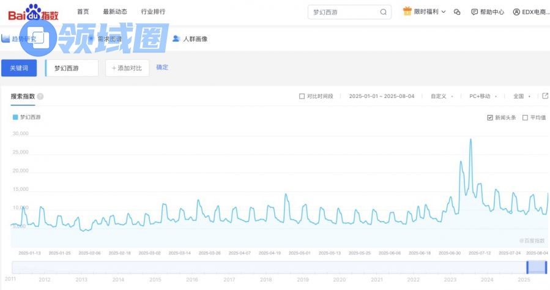Open the EDX电商 user account
This screenshot has width=550, height=290.
(531, 12)
